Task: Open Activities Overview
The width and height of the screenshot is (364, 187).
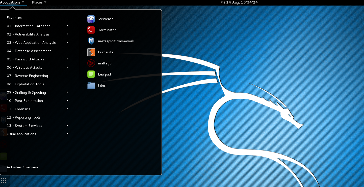Action: click(22, 167)
